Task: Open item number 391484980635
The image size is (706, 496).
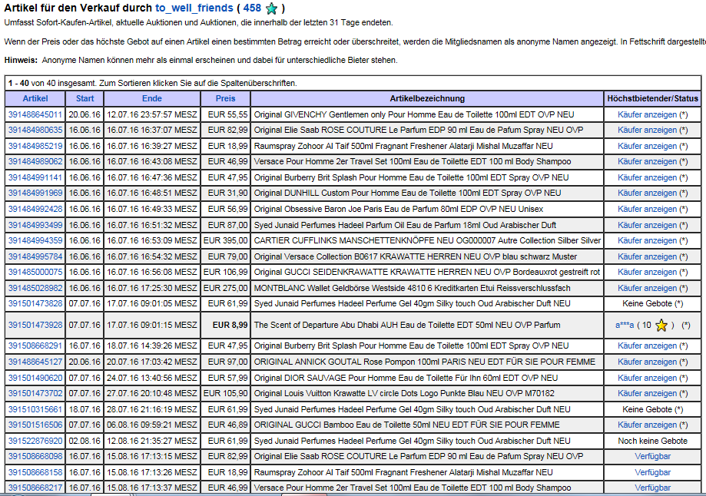Action: (x=35, y=130)
